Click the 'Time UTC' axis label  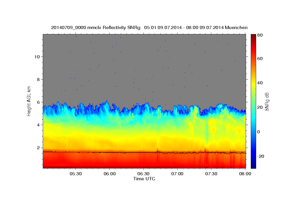click(144, 179)
